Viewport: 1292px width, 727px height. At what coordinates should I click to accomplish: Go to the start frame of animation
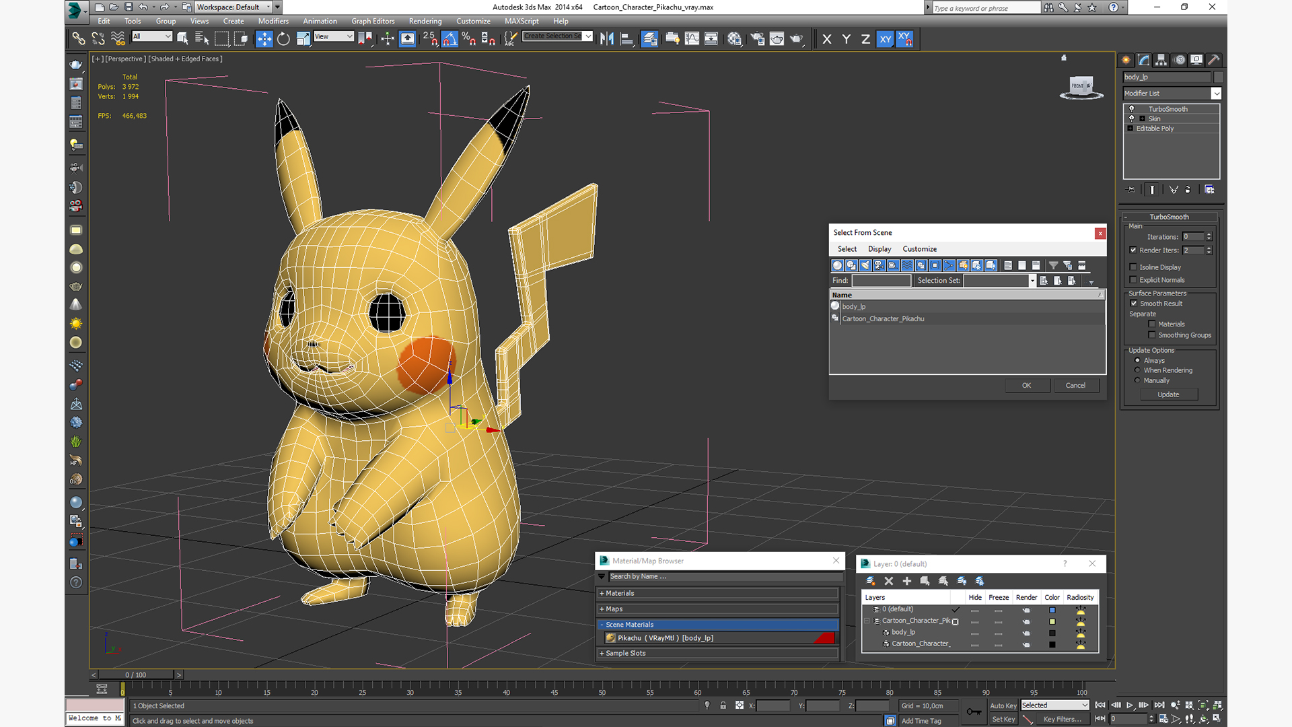click(1100, 705)
